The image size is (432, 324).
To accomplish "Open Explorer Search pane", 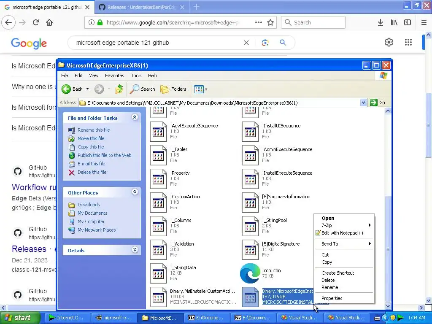I will pos(143,89).
